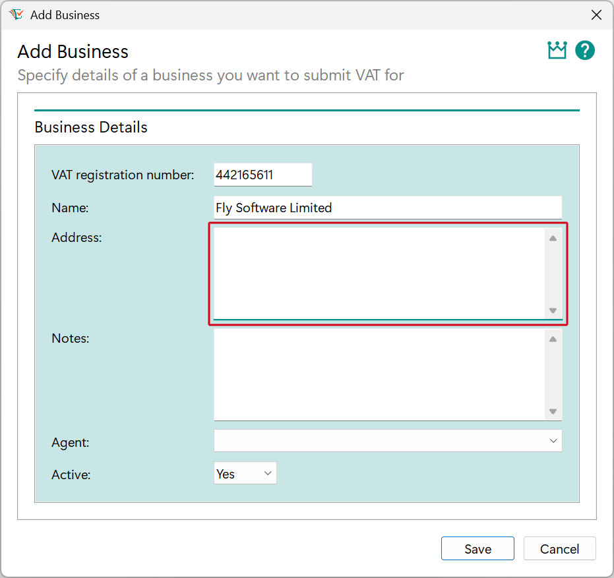This screenshot has height=578, width=614.
Task: Click the Save button
Action: 477,548
